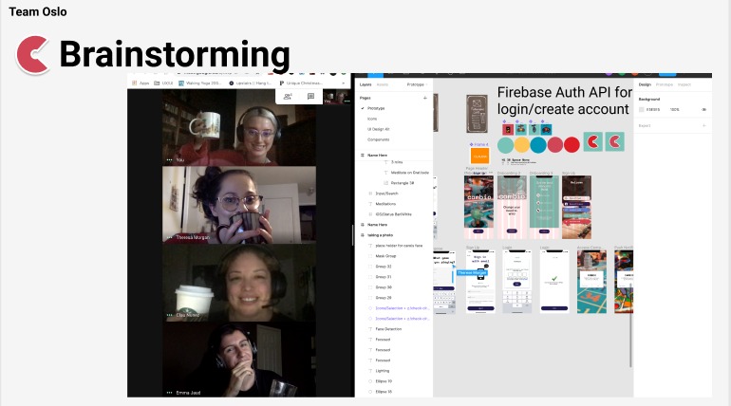
Task: Select iOS/Status Bar/White layer
Action: pyautogui.click(x=393, y=214)
